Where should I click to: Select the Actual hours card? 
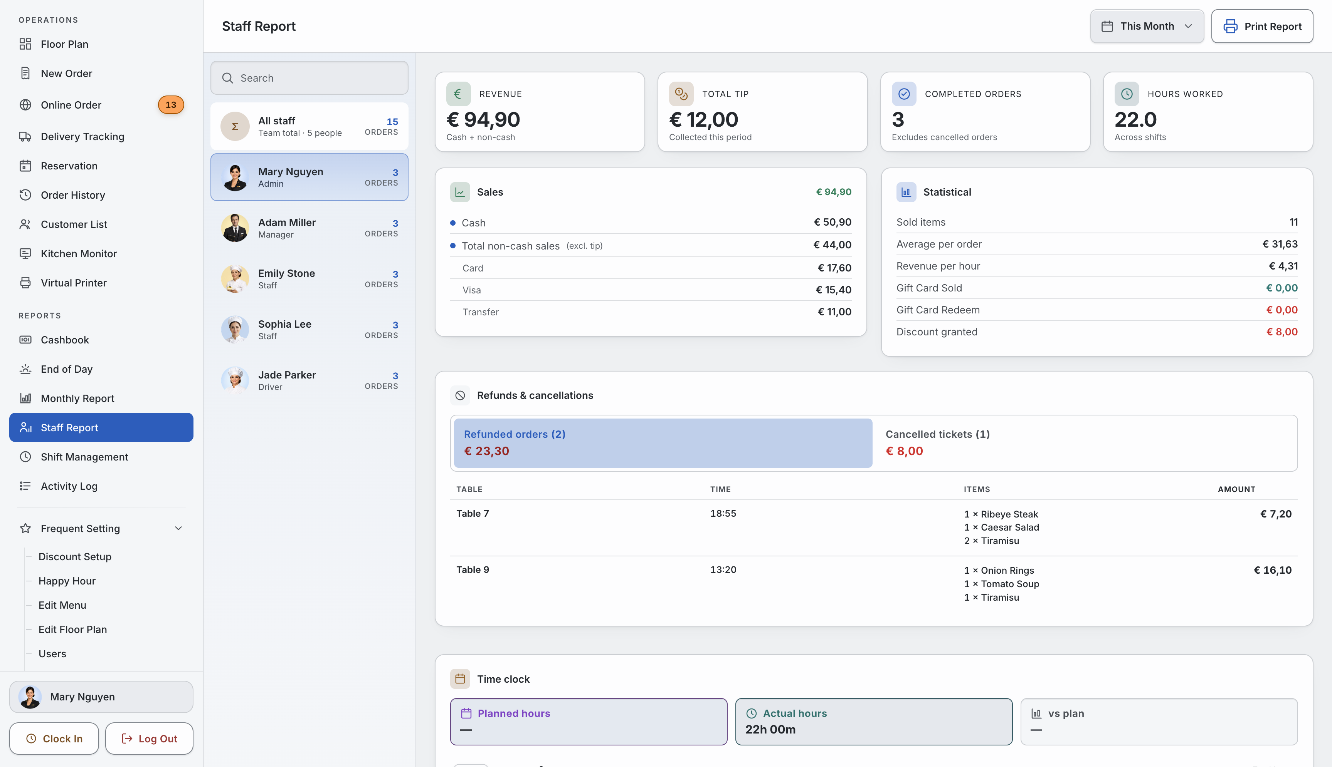874,722
